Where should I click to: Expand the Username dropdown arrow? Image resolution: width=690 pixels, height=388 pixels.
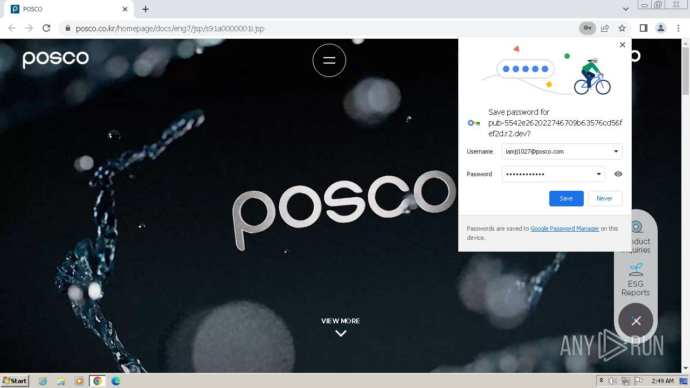tap(616, 151)
